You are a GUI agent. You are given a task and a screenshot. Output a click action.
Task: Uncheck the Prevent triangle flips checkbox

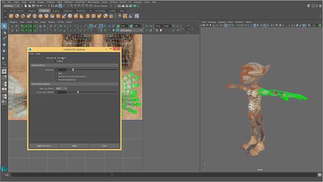[x=57, y=80]
